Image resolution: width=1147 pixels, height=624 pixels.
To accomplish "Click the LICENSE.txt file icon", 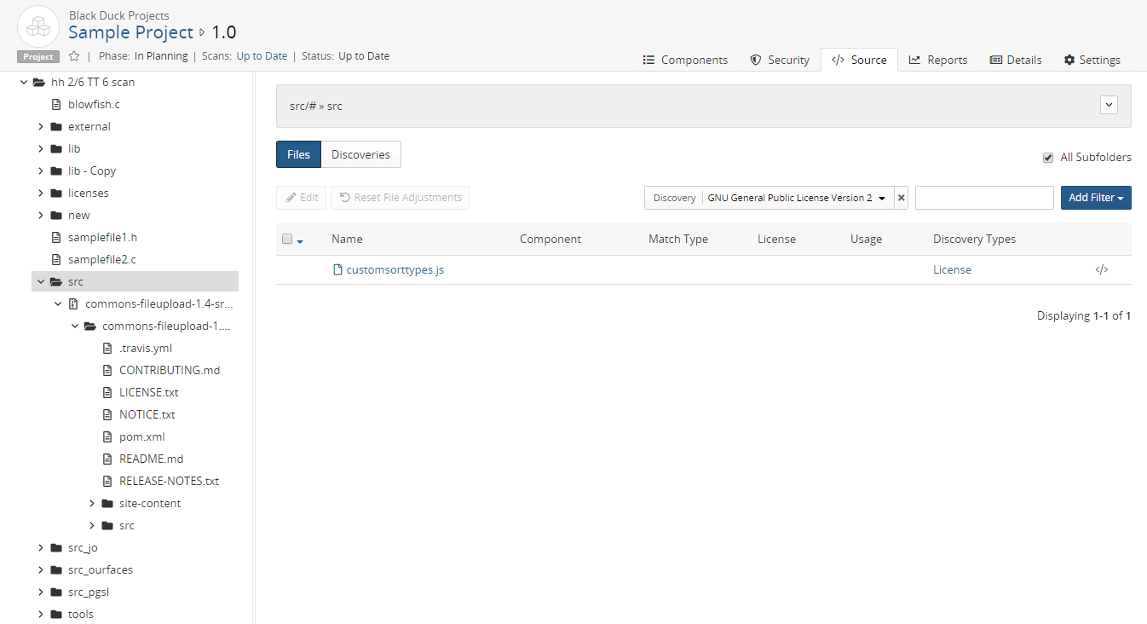I will pos(107,393).
